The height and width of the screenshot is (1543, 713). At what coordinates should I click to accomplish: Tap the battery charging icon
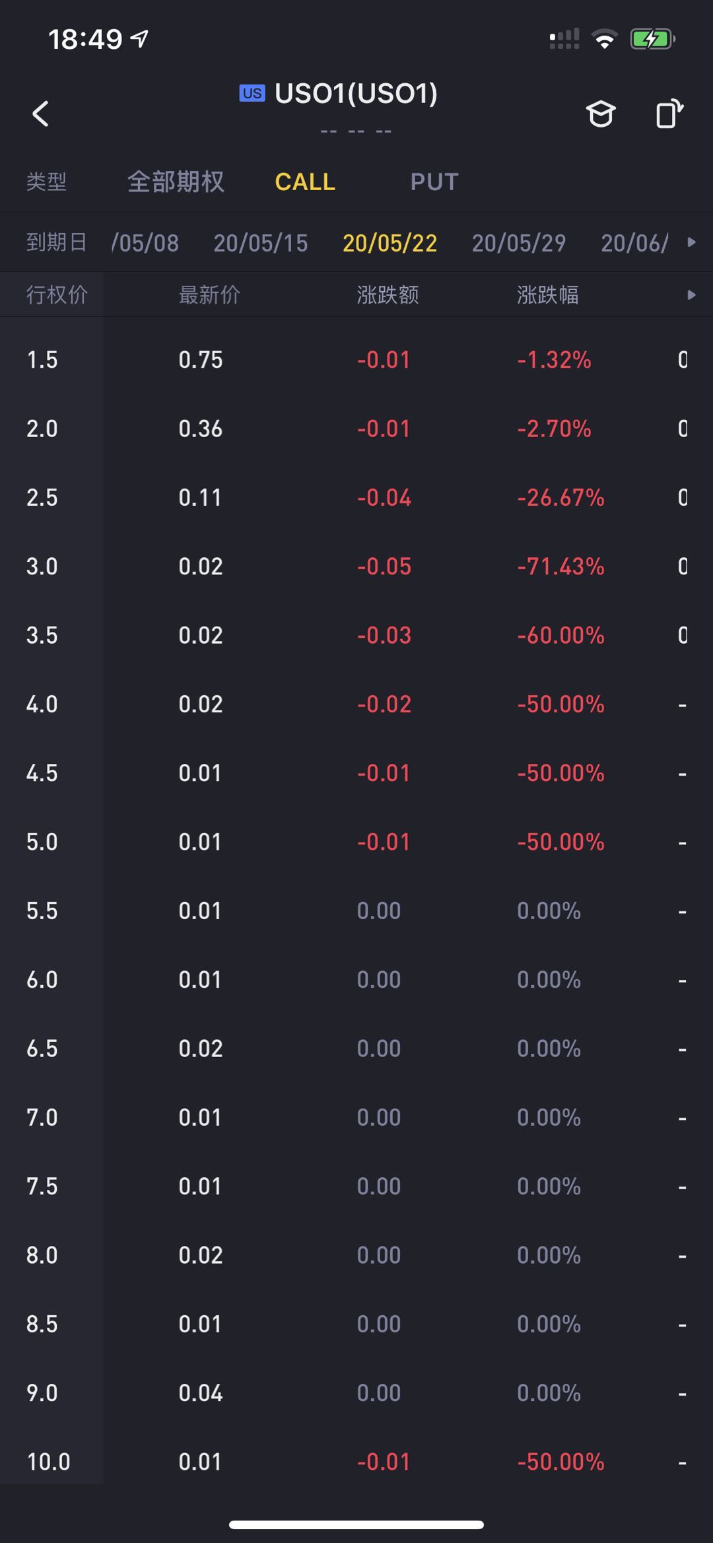[x=652, y=39]
